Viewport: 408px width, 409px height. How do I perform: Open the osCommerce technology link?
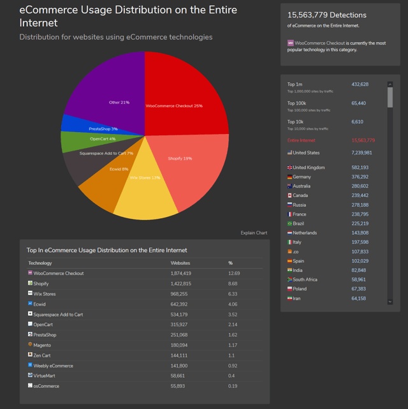pos(46,386)
